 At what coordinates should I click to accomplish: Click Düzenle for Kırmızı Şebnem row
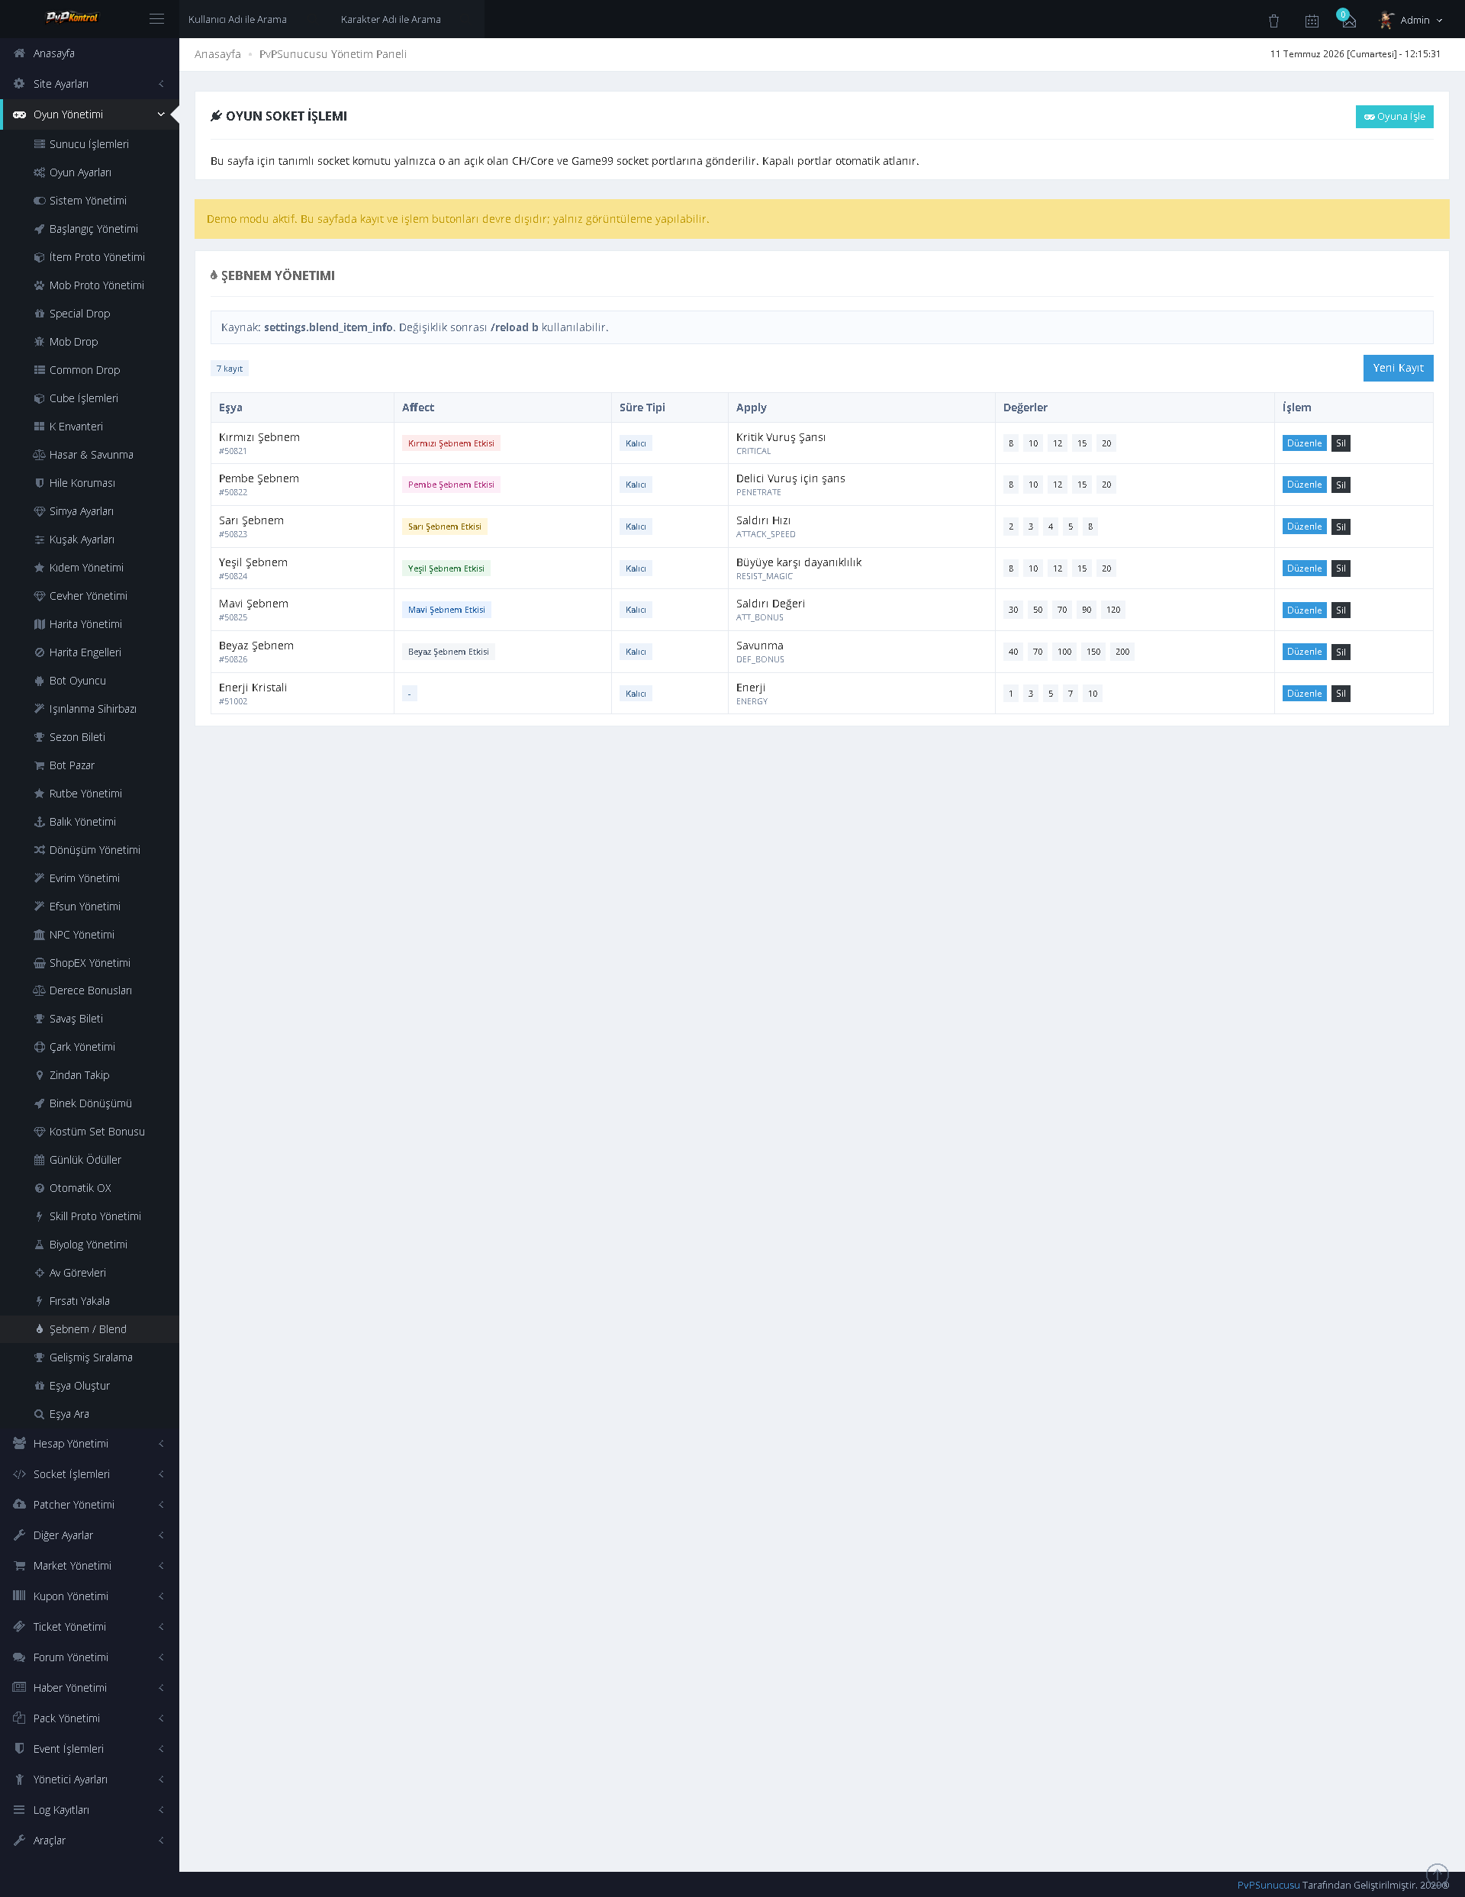click(x=1303, y=443)
